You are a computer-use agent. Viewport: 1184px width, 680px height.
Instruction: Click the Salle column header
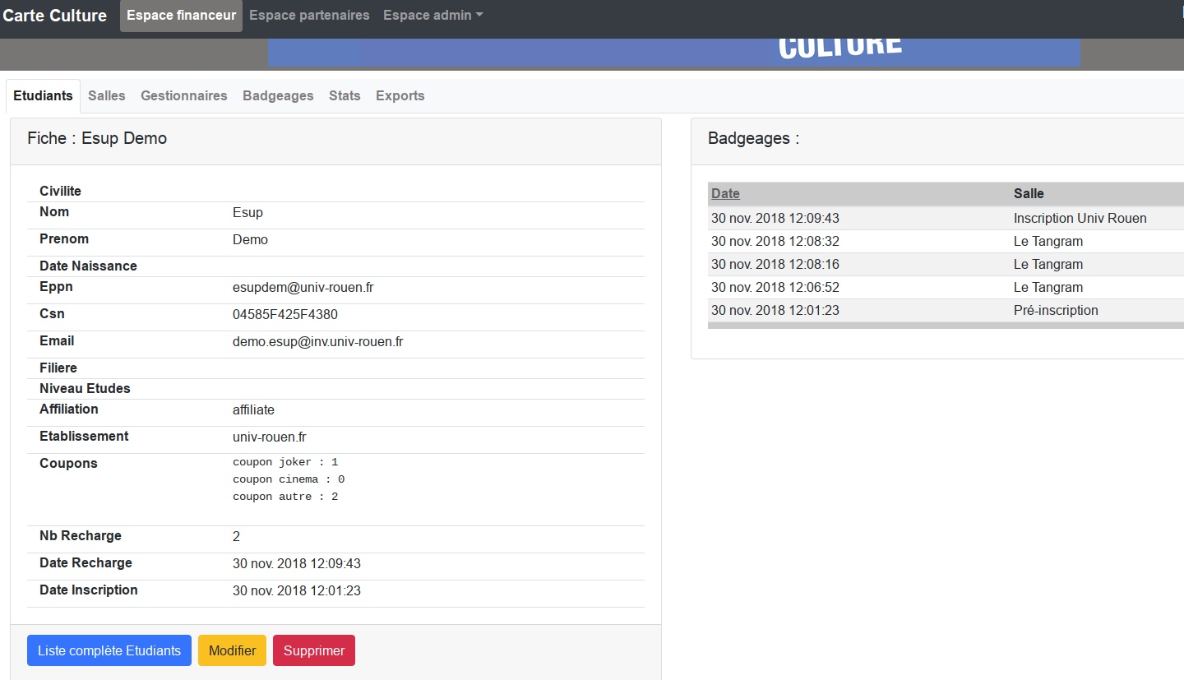pyautogui.click(x=1029, y=194)
